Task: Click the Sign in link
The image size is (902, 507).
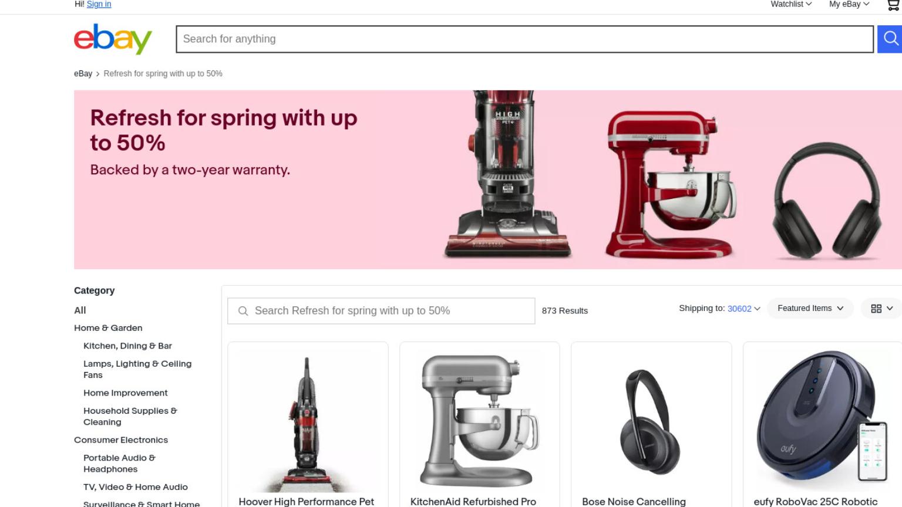Action: click(99, 4)
